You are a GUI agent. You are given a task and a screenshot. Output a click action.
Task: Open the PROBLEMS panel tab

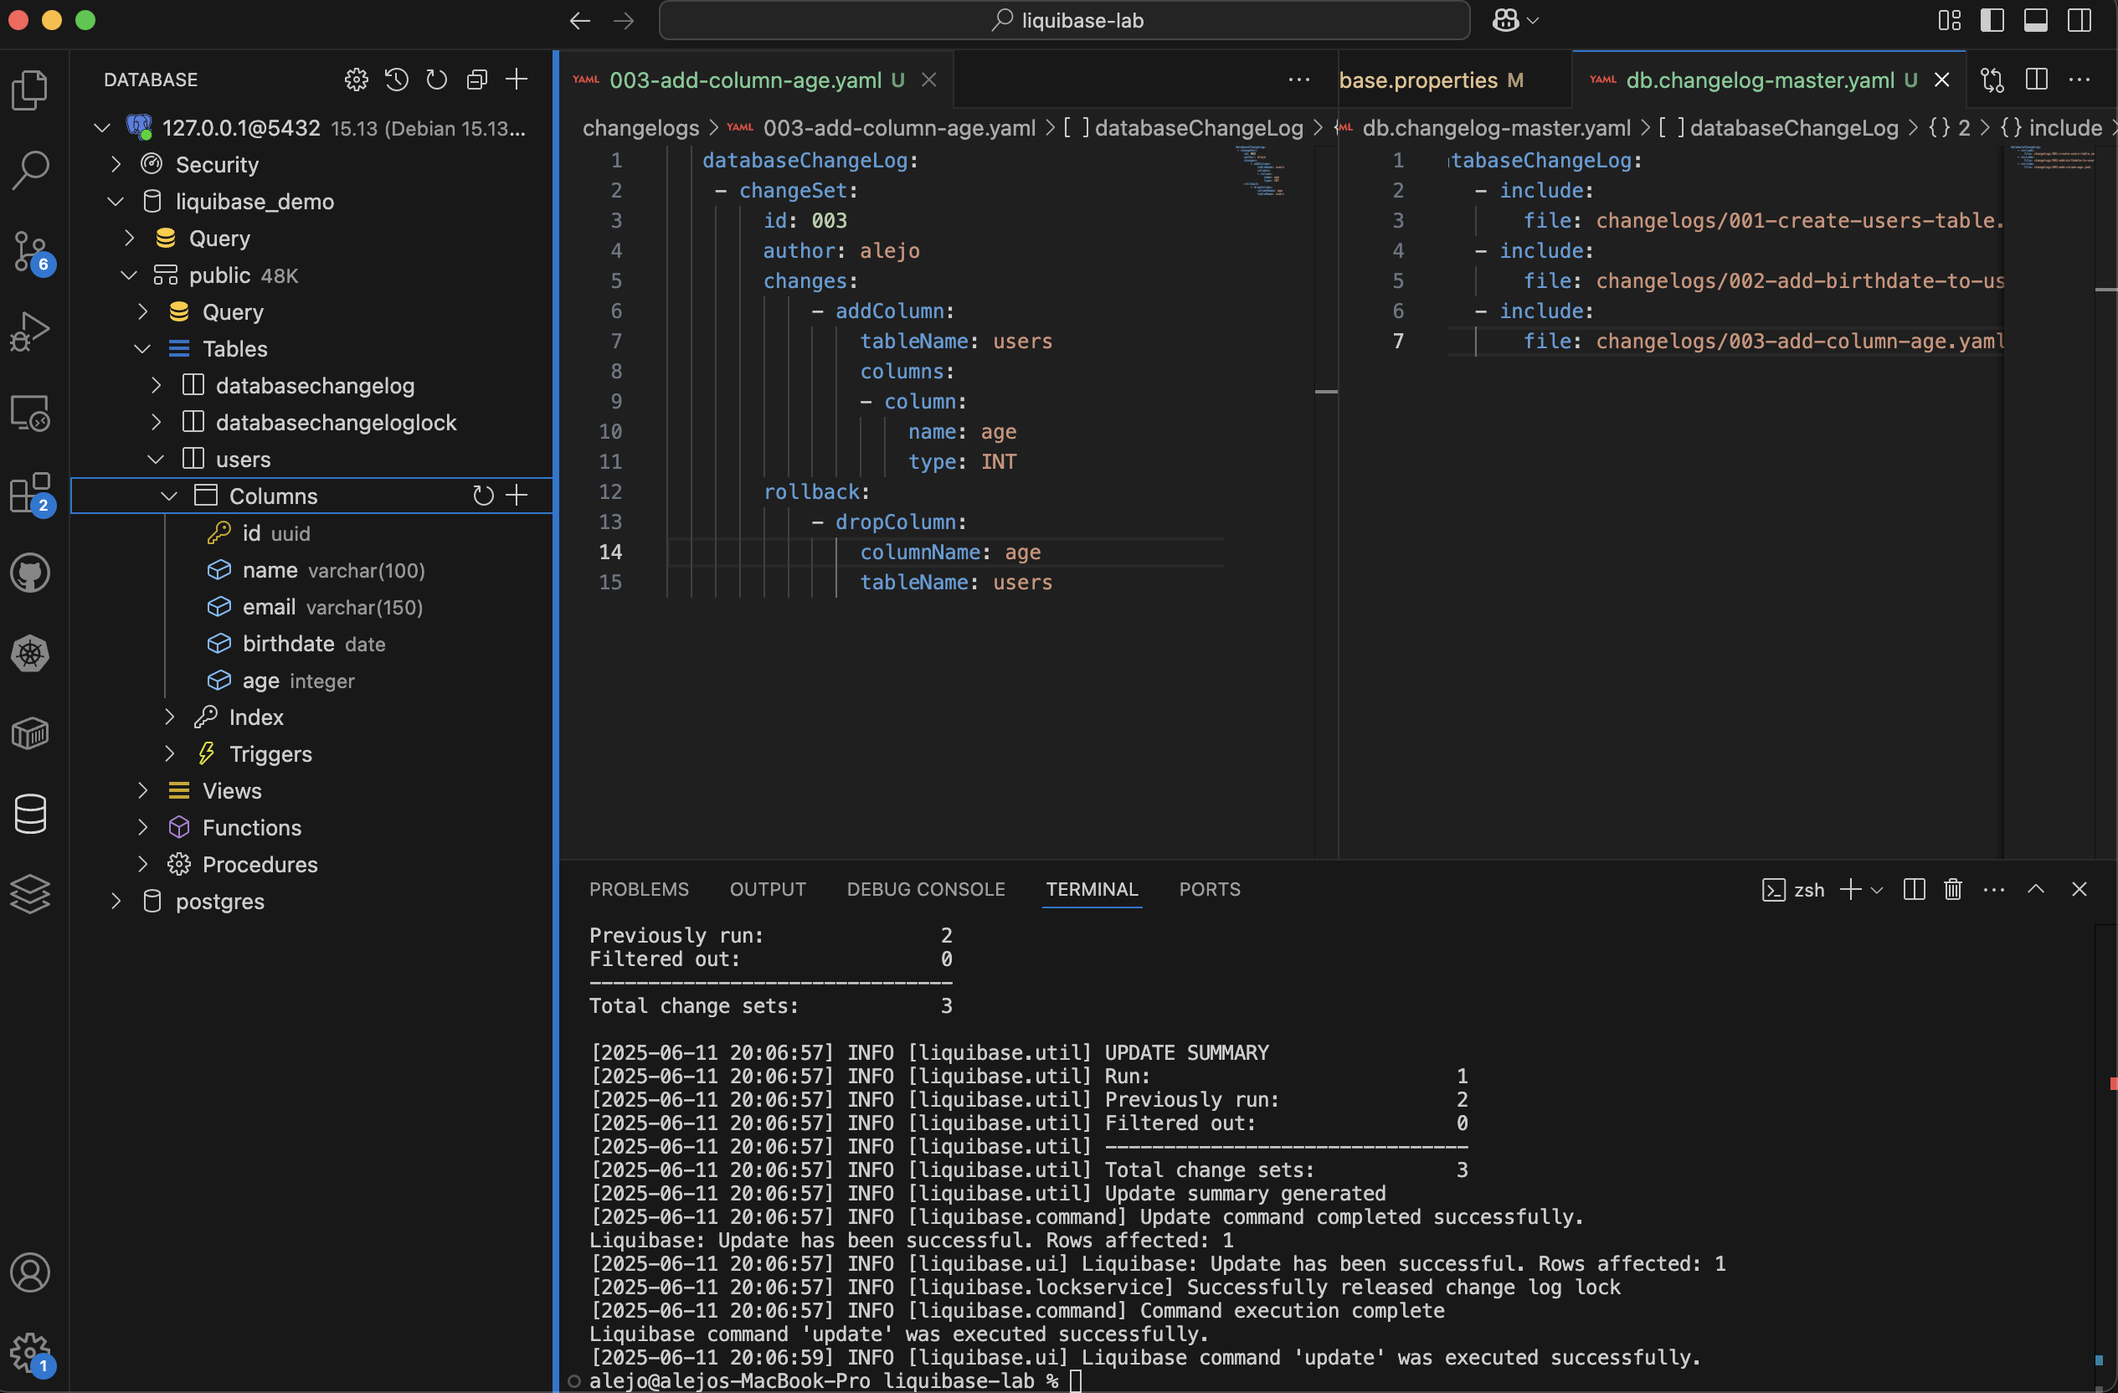pos(639,889)
